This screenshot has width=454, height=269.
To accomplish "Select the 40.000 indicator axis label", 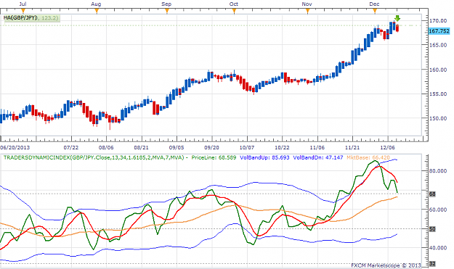I will point(438,248).
